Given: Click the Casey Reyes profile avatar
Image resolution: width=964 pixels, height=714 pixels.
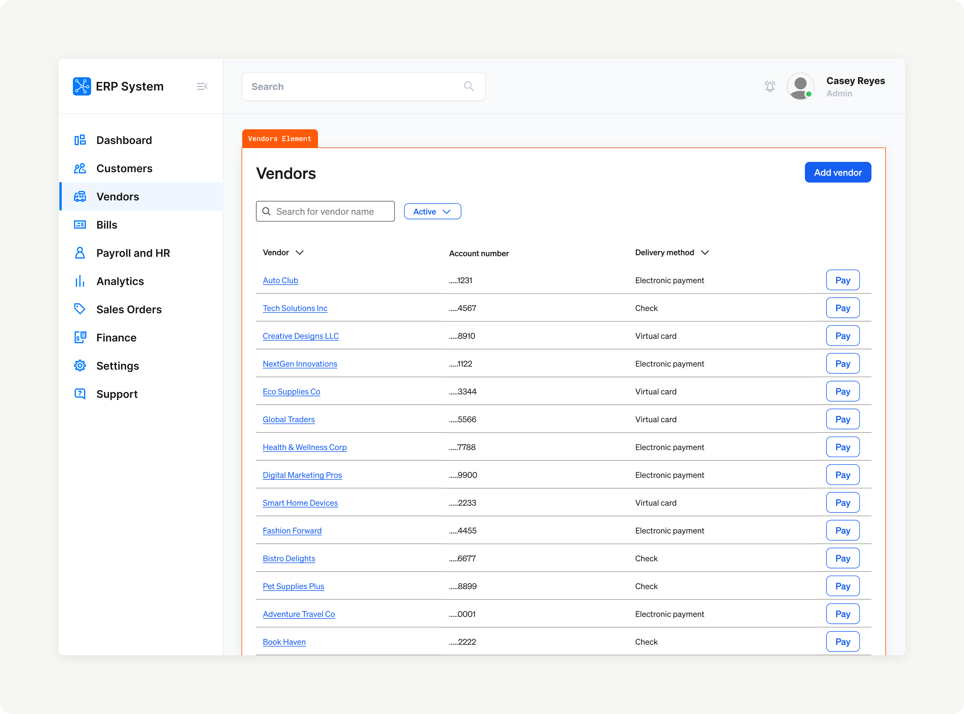Looking at the screenshot, I should pyautogui.click(x=800, y=86).
